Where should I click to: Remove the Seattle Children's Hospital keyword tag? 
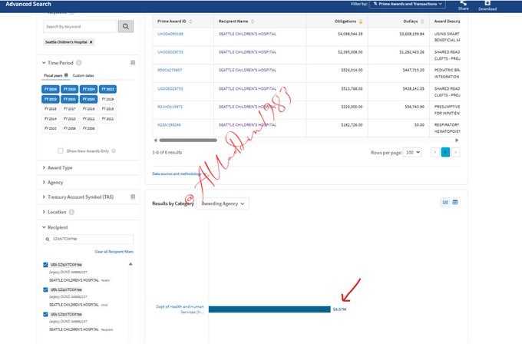point(91,42)
